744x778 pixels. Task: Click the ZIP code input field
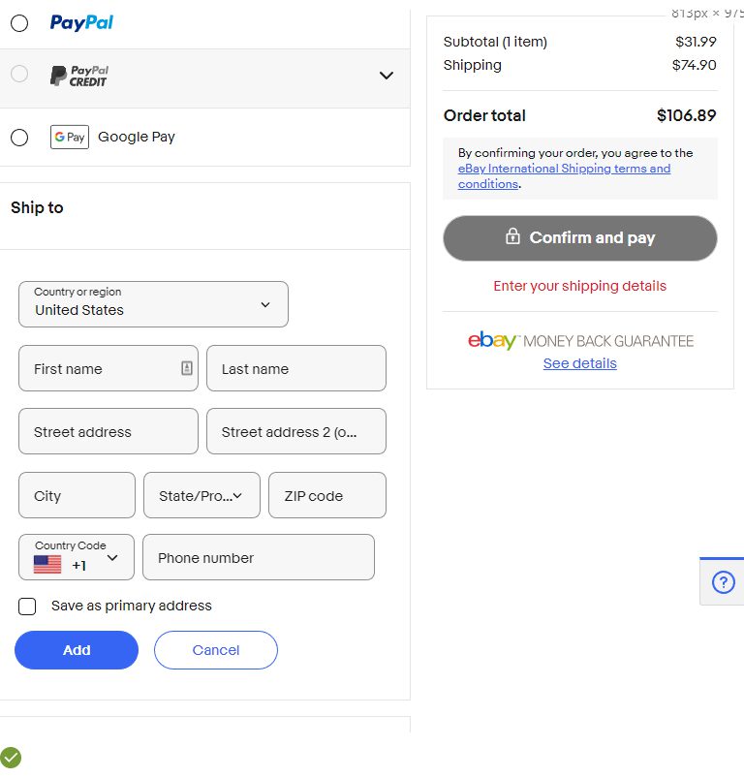[326, 495]
